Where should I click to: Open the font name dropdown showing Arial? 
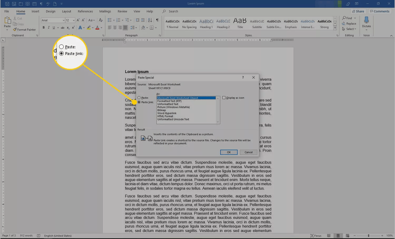click(63, 20)
